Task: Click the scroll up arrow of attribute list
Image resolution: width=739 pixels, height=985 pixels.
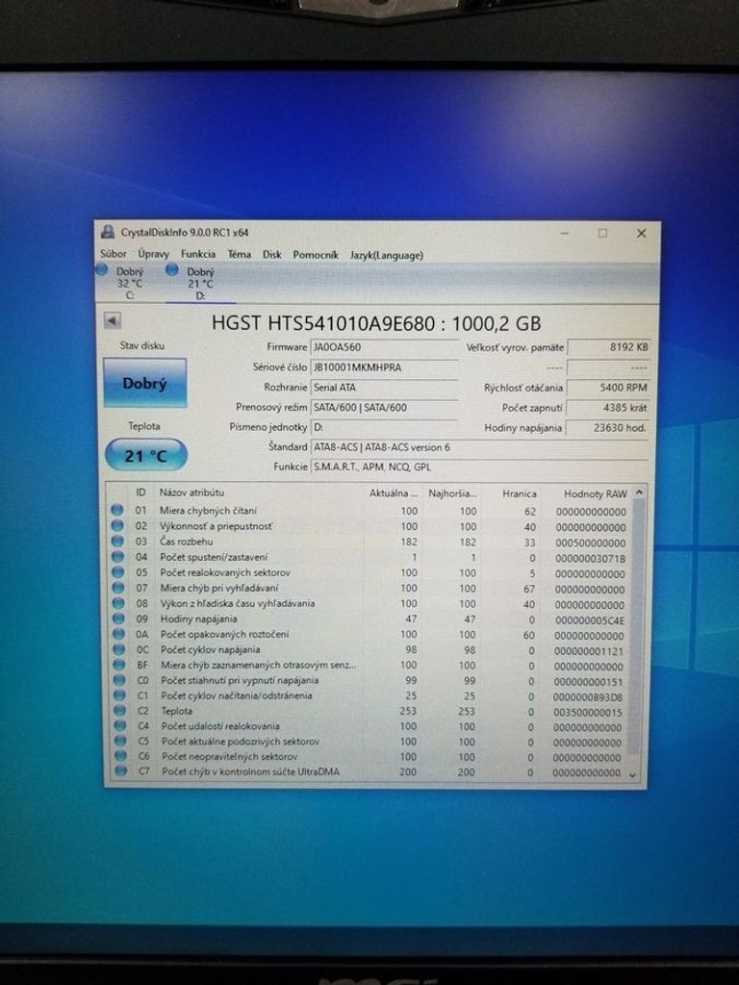Action: click(x=639, y=493)
